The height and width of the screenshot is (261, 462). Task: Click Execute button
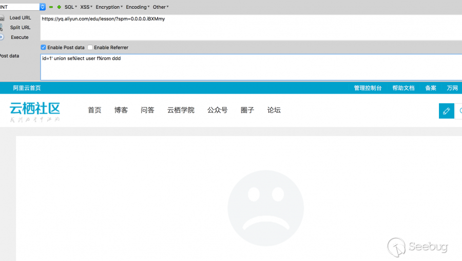pyautogui.click(x=20, y=37)
